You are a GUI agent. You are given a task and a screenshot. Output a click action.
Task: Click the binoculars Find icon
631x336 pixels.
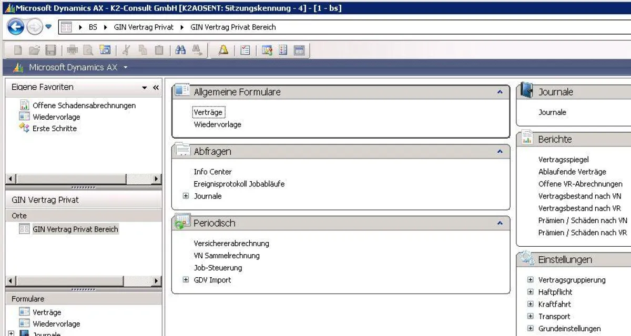point(180,50)
